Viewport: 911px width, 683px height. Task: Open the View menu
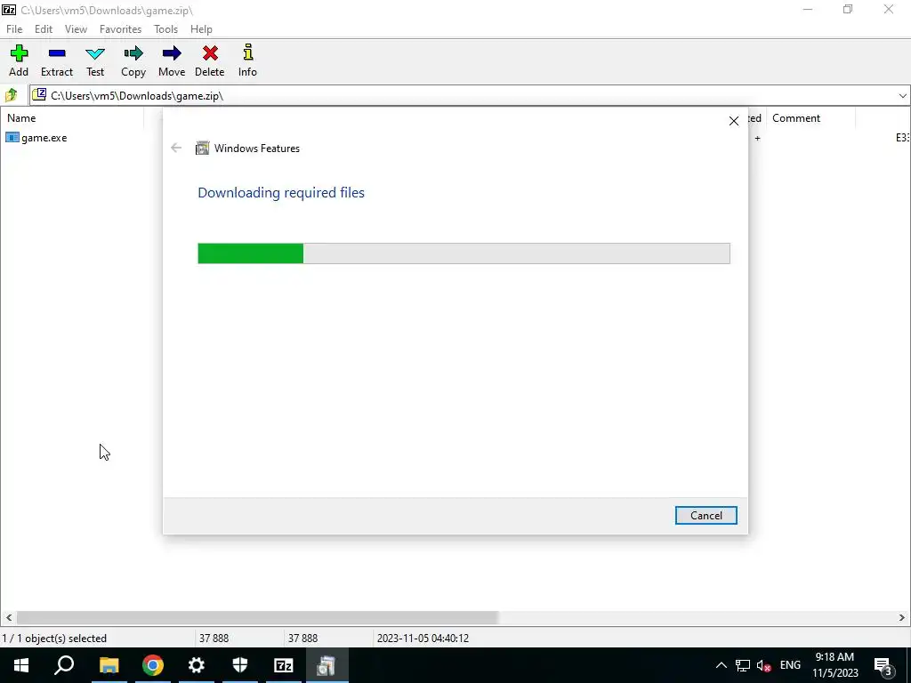click(x=76, y=29)
